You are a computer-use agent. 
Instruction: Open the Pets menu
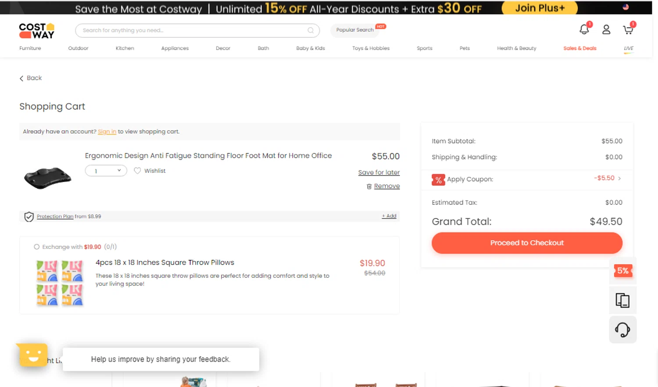click(465, 48)
